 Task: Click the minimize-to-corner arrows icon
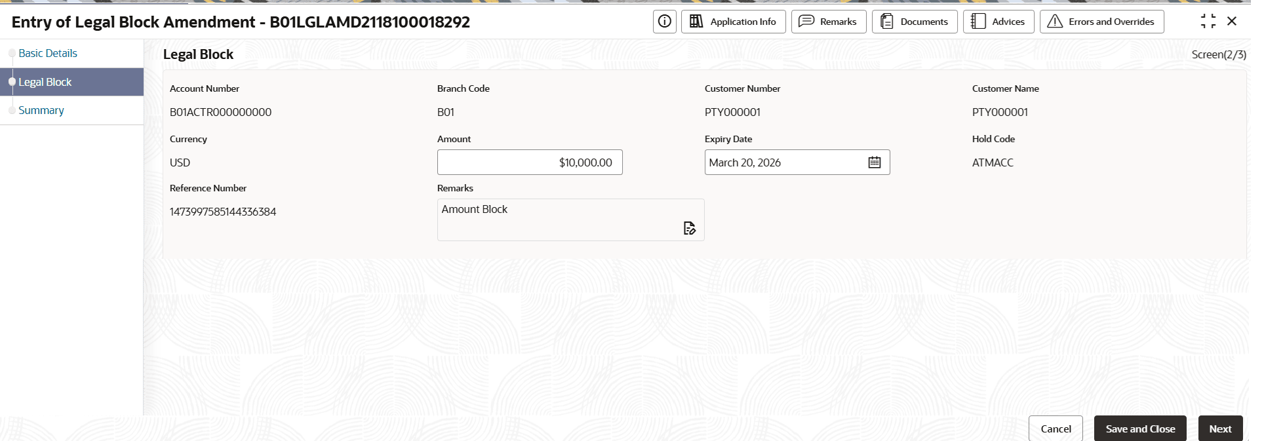pyautogui.click(x=1208, y=22)
